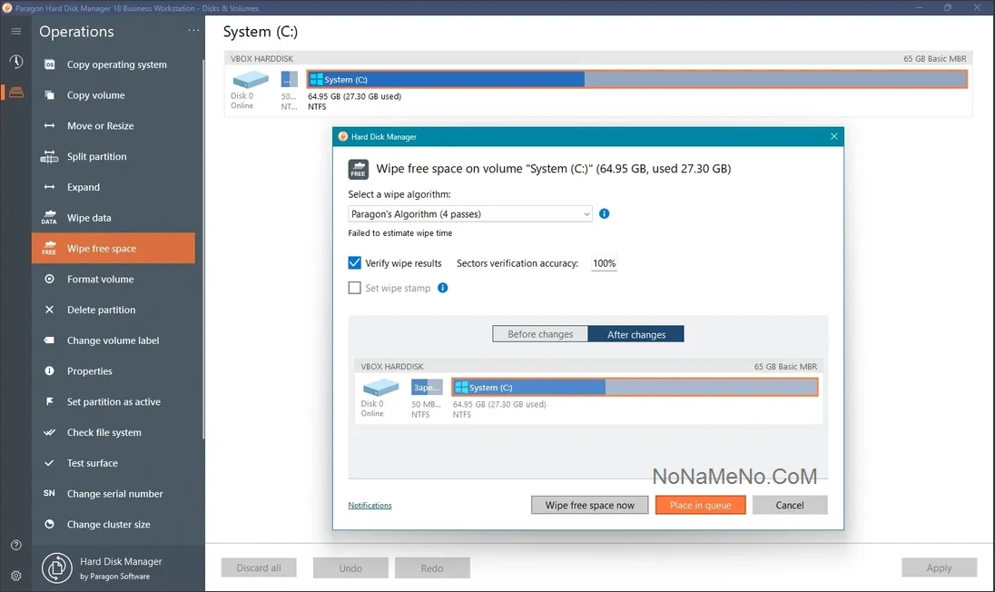The image size is (995, 592).
Task: Select System (C:) bar in main window
Action: 637,79
